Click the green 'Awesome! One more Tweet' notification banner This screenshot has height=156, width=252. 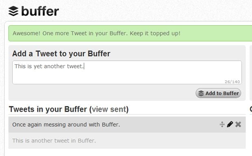(x=130, y=33)
